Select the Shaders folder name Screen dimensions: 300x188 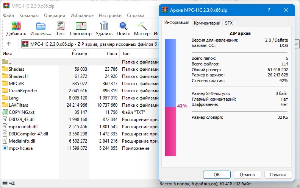[x=16, y=69]
